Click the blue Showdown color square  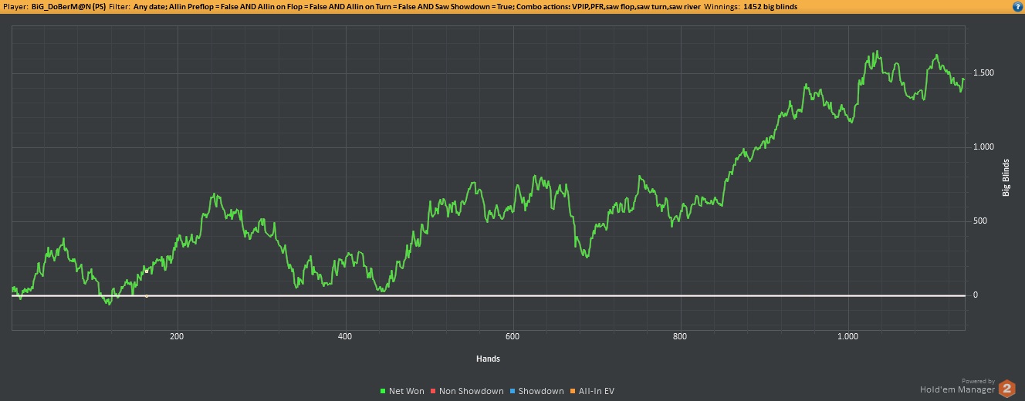[513, 391]
